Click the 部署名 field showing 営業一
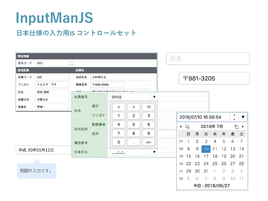Image resolution: width=268 pixels, height=201 pixels. (x=52, y=107)
